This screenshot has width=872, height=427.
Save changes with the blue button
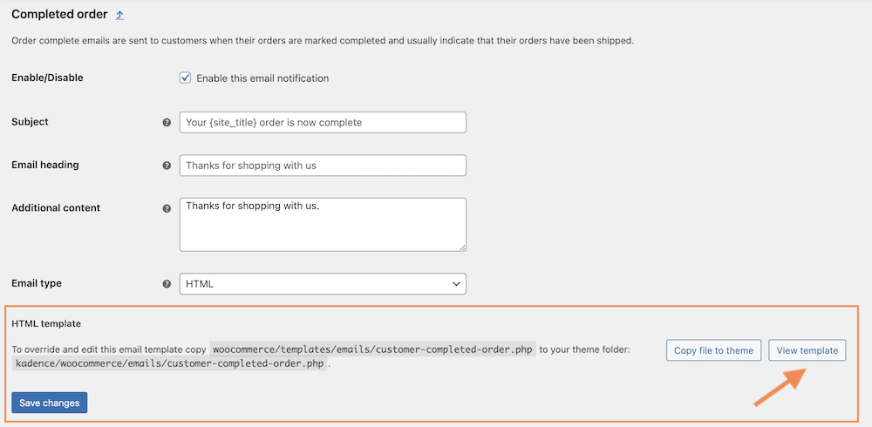pos(50,403)
